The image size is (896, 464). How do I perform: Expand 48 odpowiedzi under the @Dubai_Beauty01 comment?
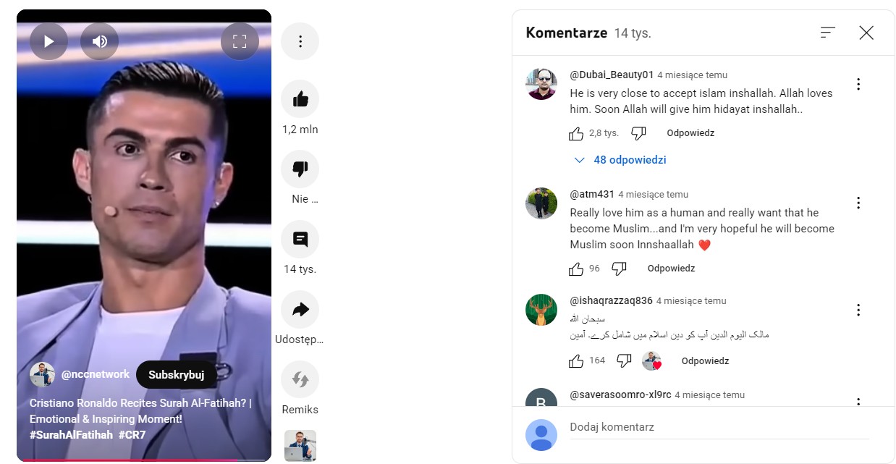(x=620, y=160)
